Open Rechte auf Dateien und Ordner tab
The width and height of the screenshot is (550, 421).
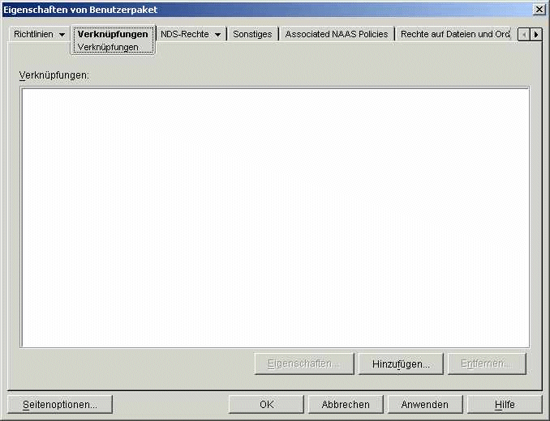click(x=455, y=34)
